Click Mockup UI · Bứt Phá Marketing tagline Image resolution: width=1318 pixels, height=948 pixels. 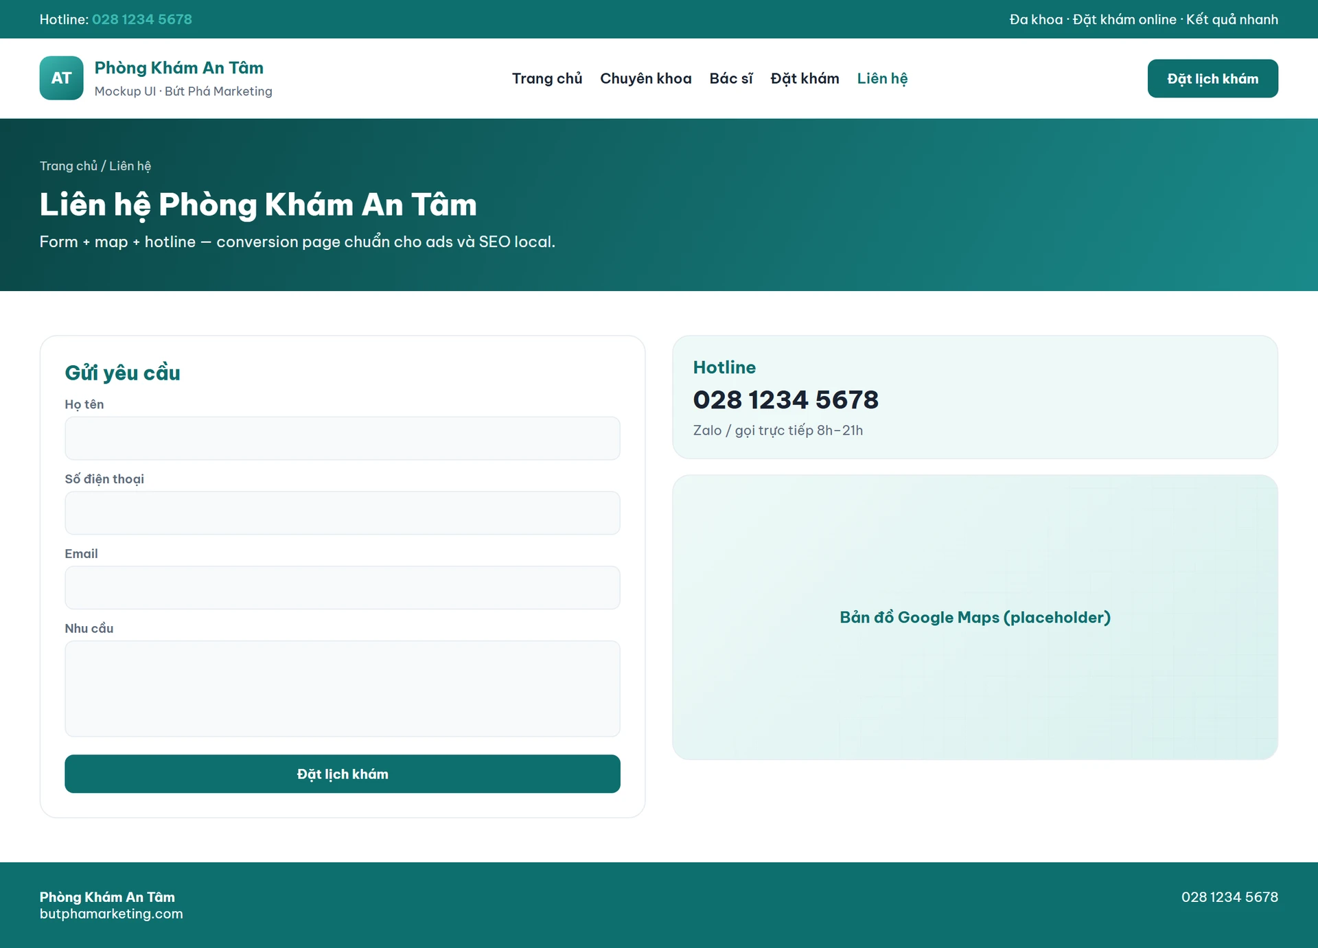[183, 91]
